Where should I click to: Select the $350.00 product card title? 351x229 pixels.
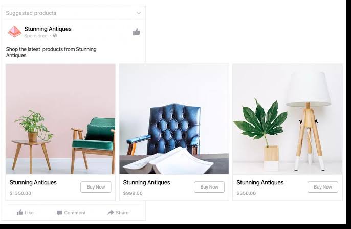260,182
